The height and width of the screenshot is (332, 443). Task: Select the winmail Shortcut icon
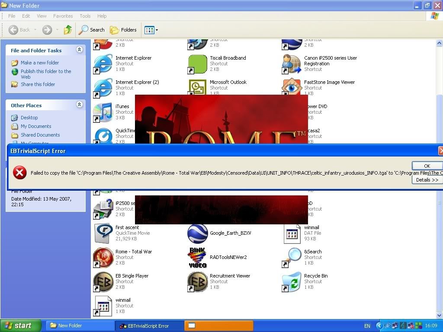point(103,306)
